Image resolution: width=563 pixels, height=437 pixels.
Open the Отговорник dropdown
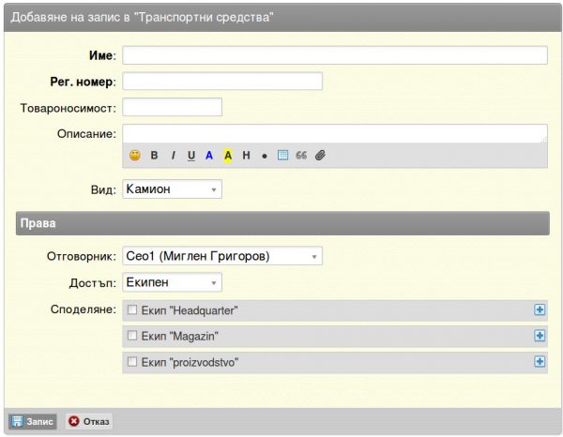point(222,256)
